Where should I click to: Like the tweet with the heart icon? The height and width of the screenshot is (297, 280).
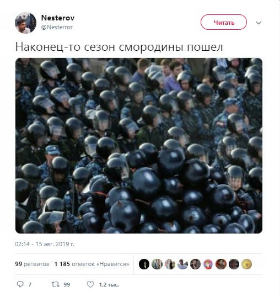(90, 284)
